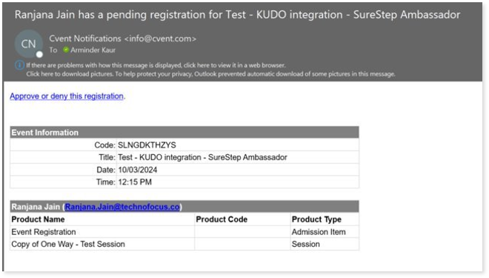Screen dimensions: 489x278
Task: Click the CN sender avatar
Action: tap(28, 44)
